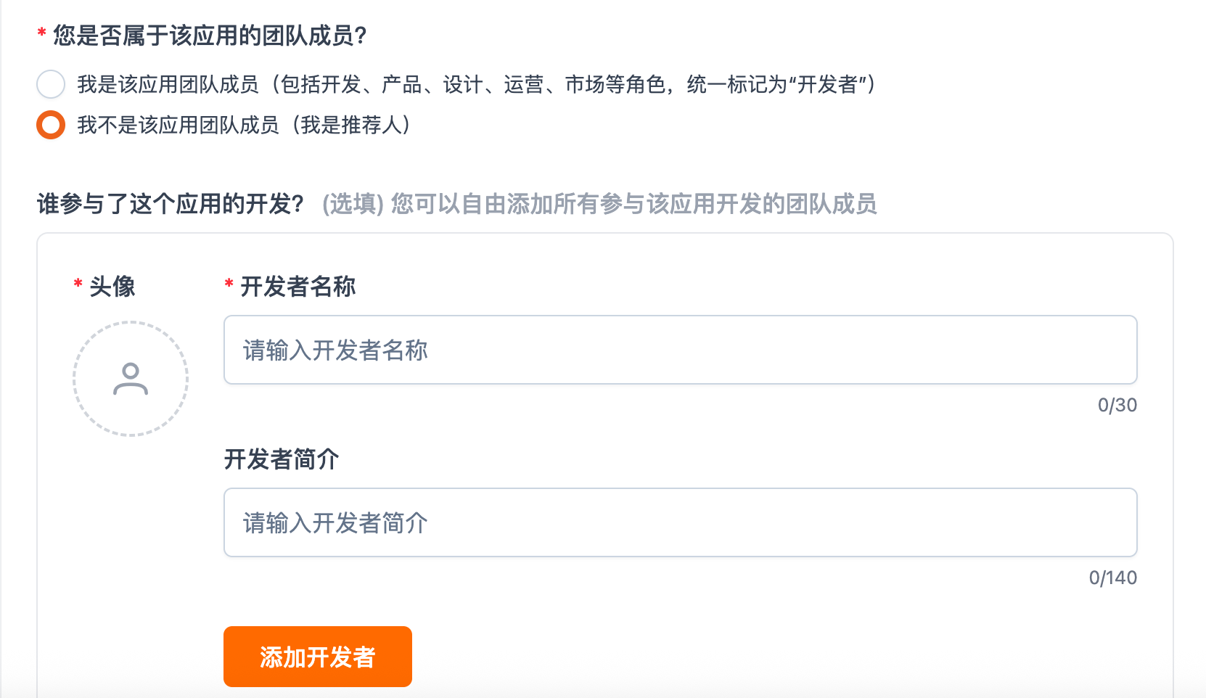Click the 头像 field label
Screen dimensions: 1206x698
coord(112,287)
